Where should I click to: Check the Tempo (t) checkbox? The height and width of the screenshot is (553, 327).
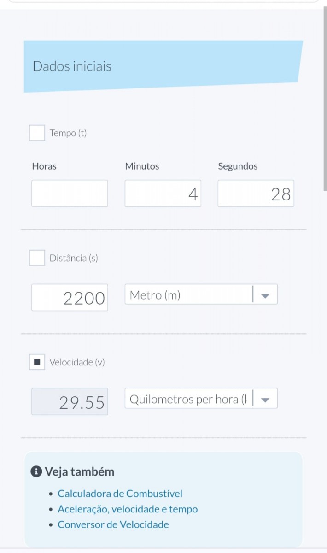(x=37, y=133)
